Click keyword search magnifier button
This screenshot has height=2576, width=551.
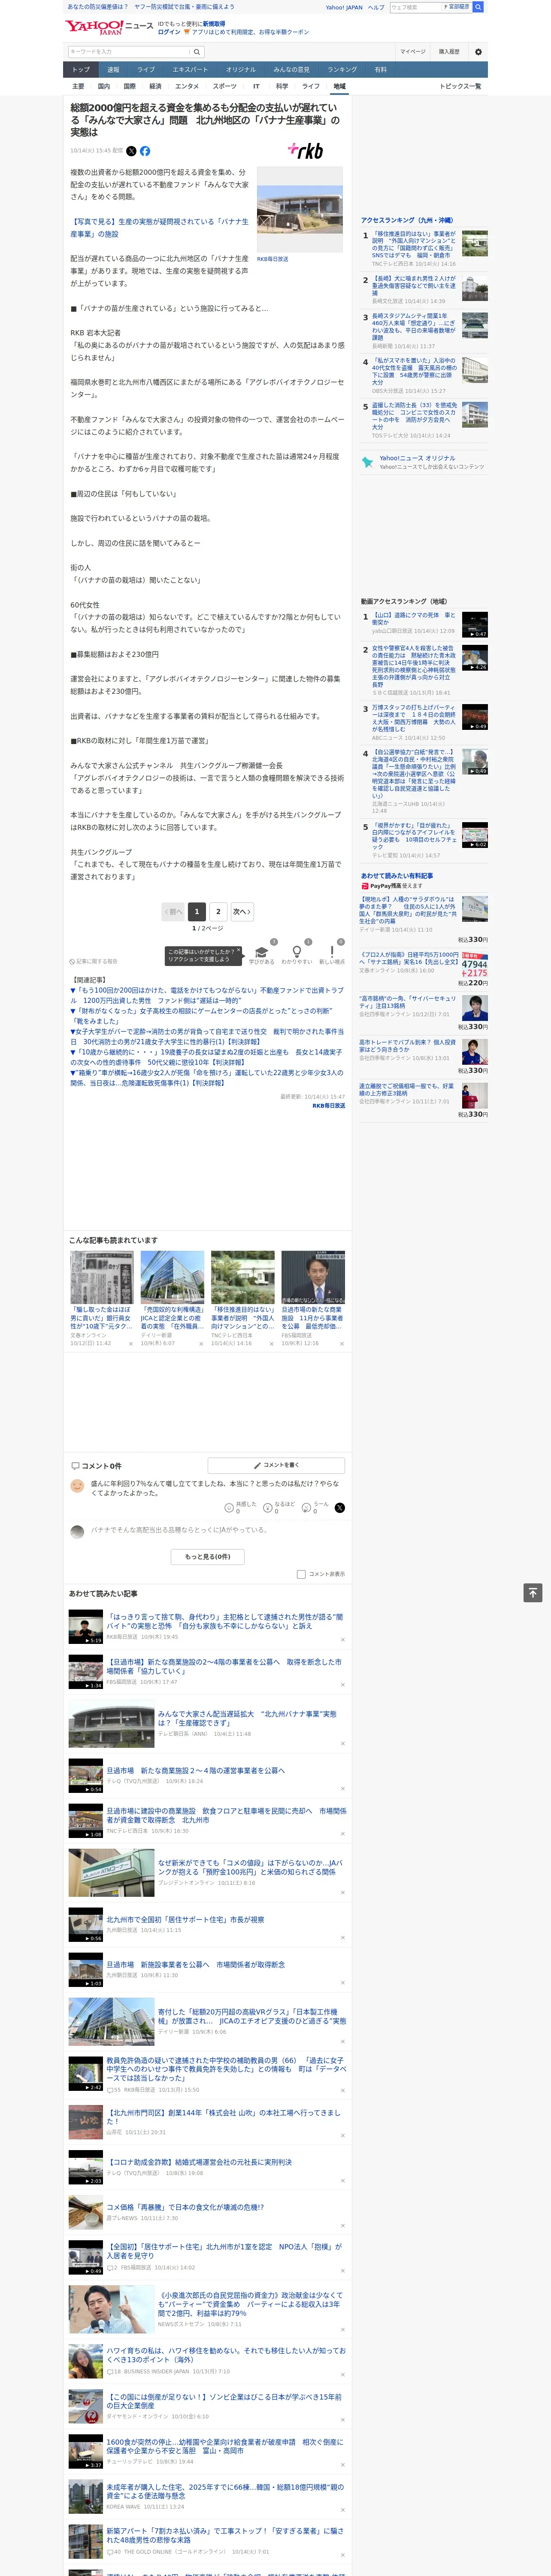[x=197, y=52]
